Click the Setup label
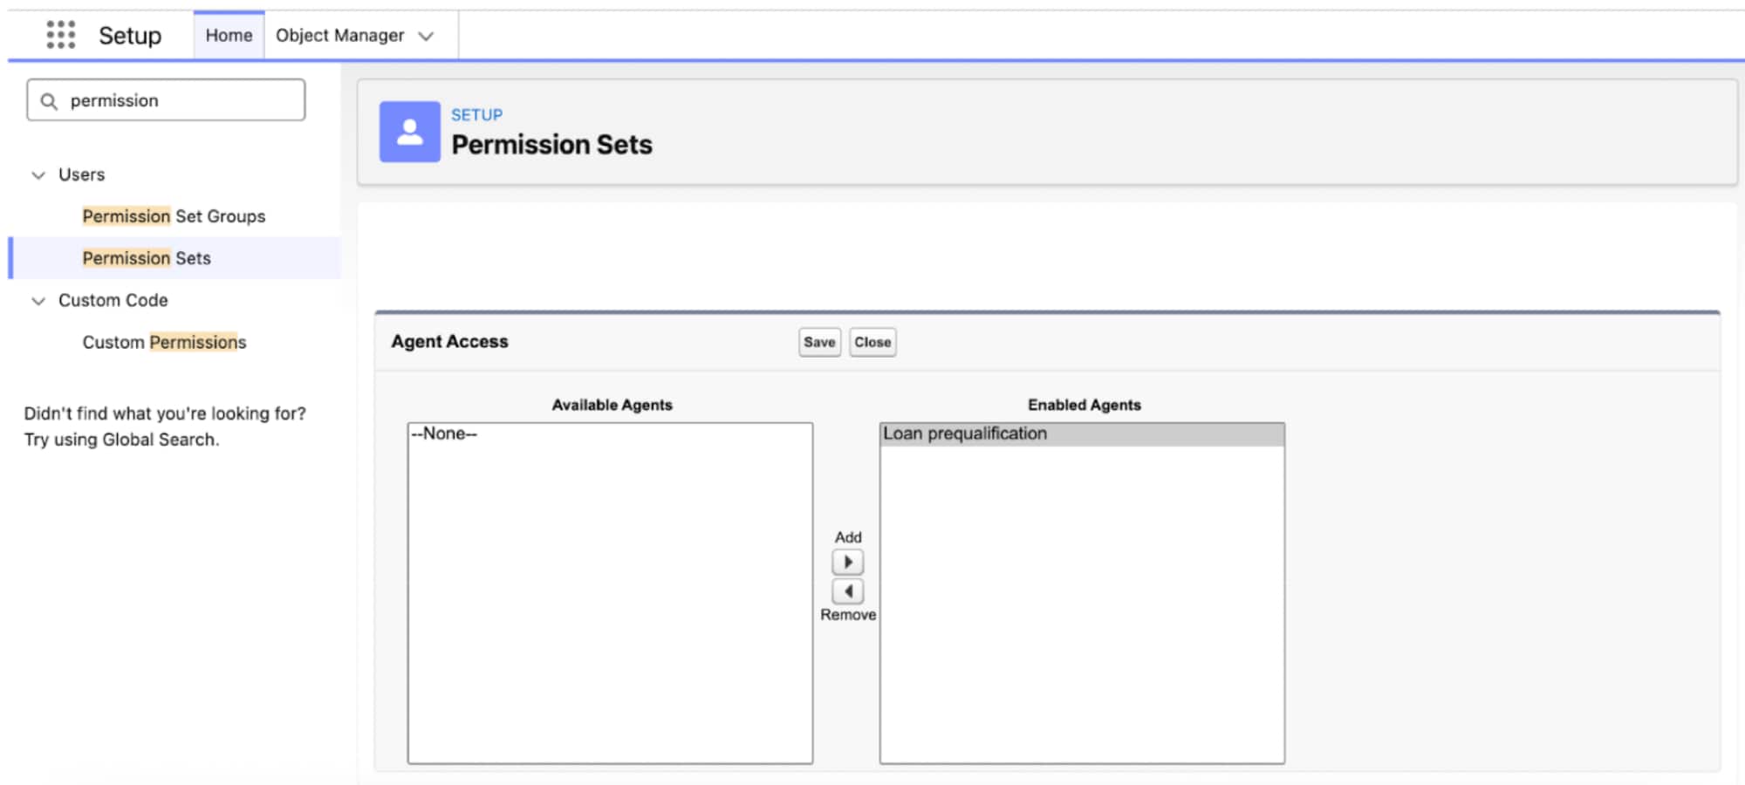This screenshot has width=1745, height=785. pyautogui.click(x=129, y=36)
